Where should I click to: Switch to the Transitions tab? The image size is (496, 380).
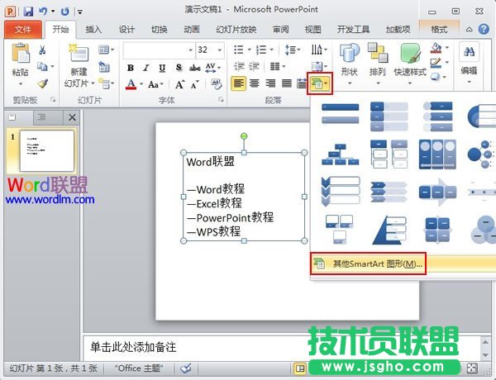[x=159, y=30]
